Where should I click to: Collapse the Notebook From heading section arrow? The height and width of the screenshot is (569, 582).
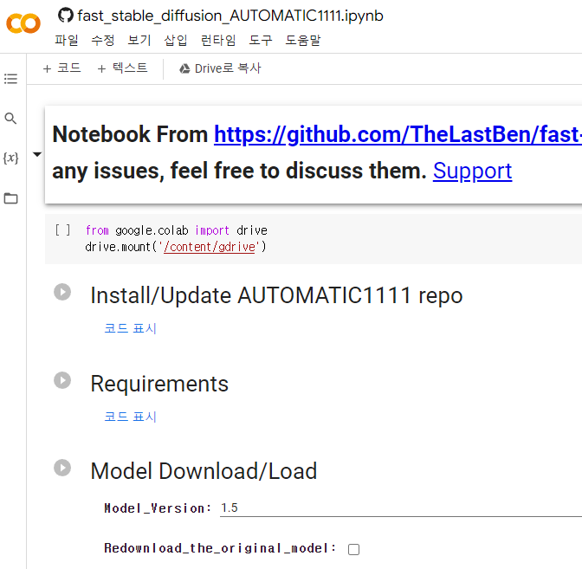37,154
